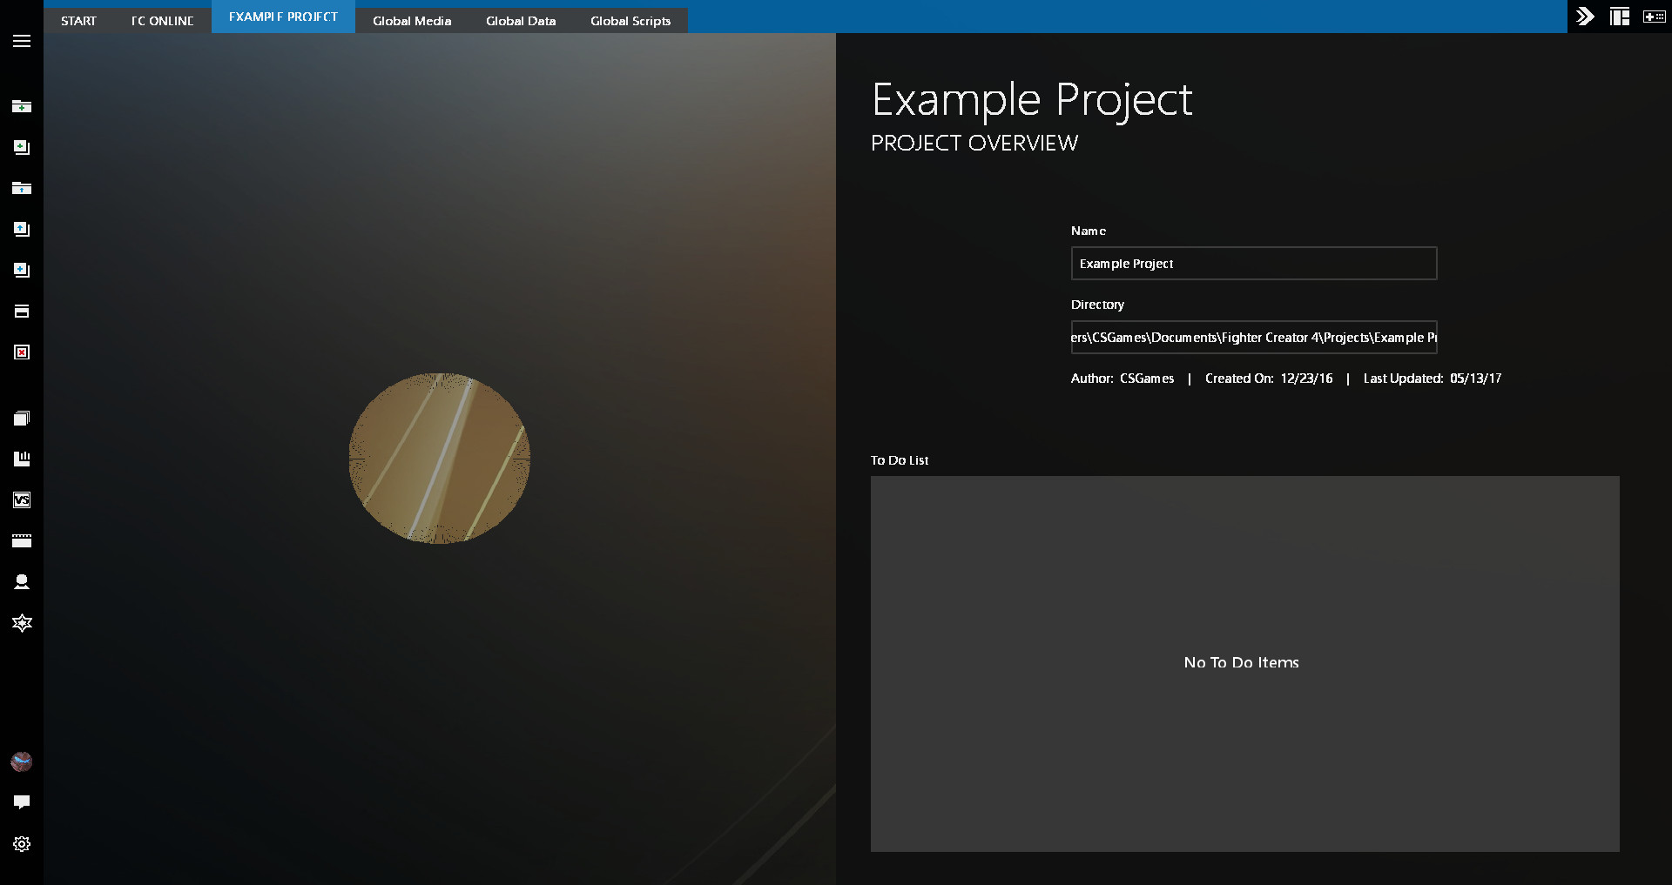Open the Global Media tab

(x=412, y=21)
